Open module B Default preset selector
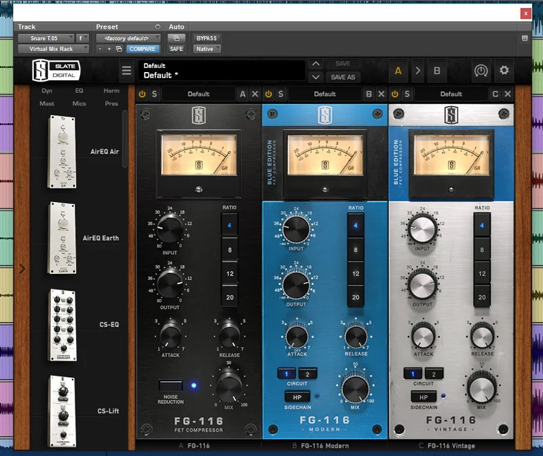This screenshot has width=543, height=456. tap(325, 94)
